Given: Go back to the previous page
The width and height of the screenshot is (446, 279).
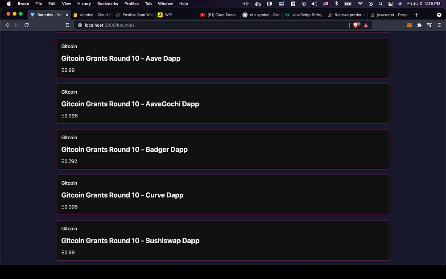Looking at the screenshot, I should point(7,25).
